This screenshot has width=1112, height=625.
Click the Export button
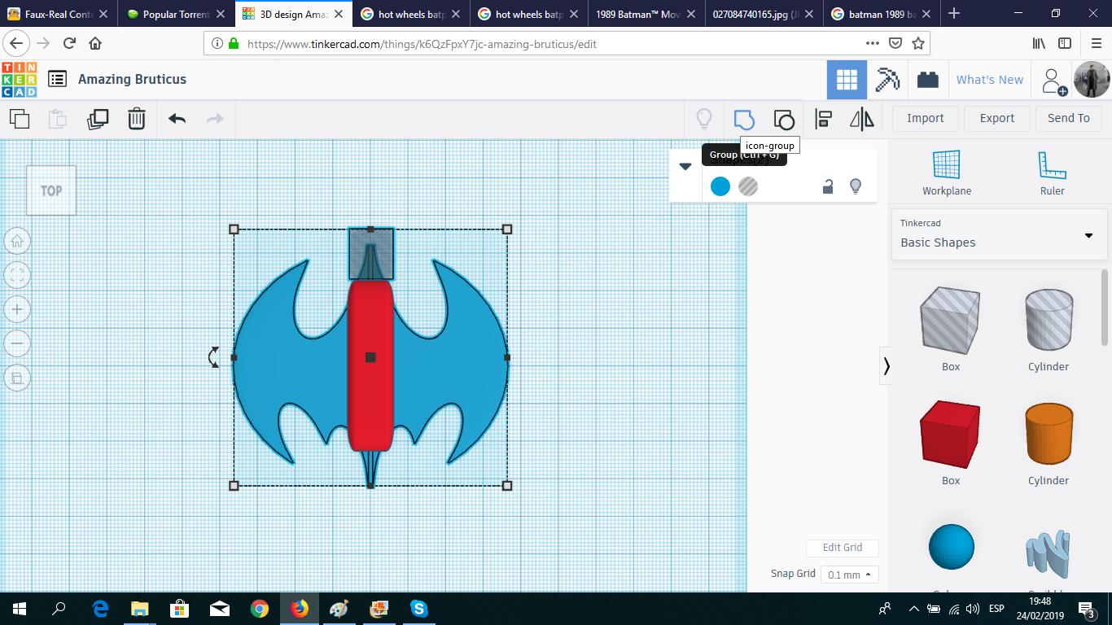(996, 118)
